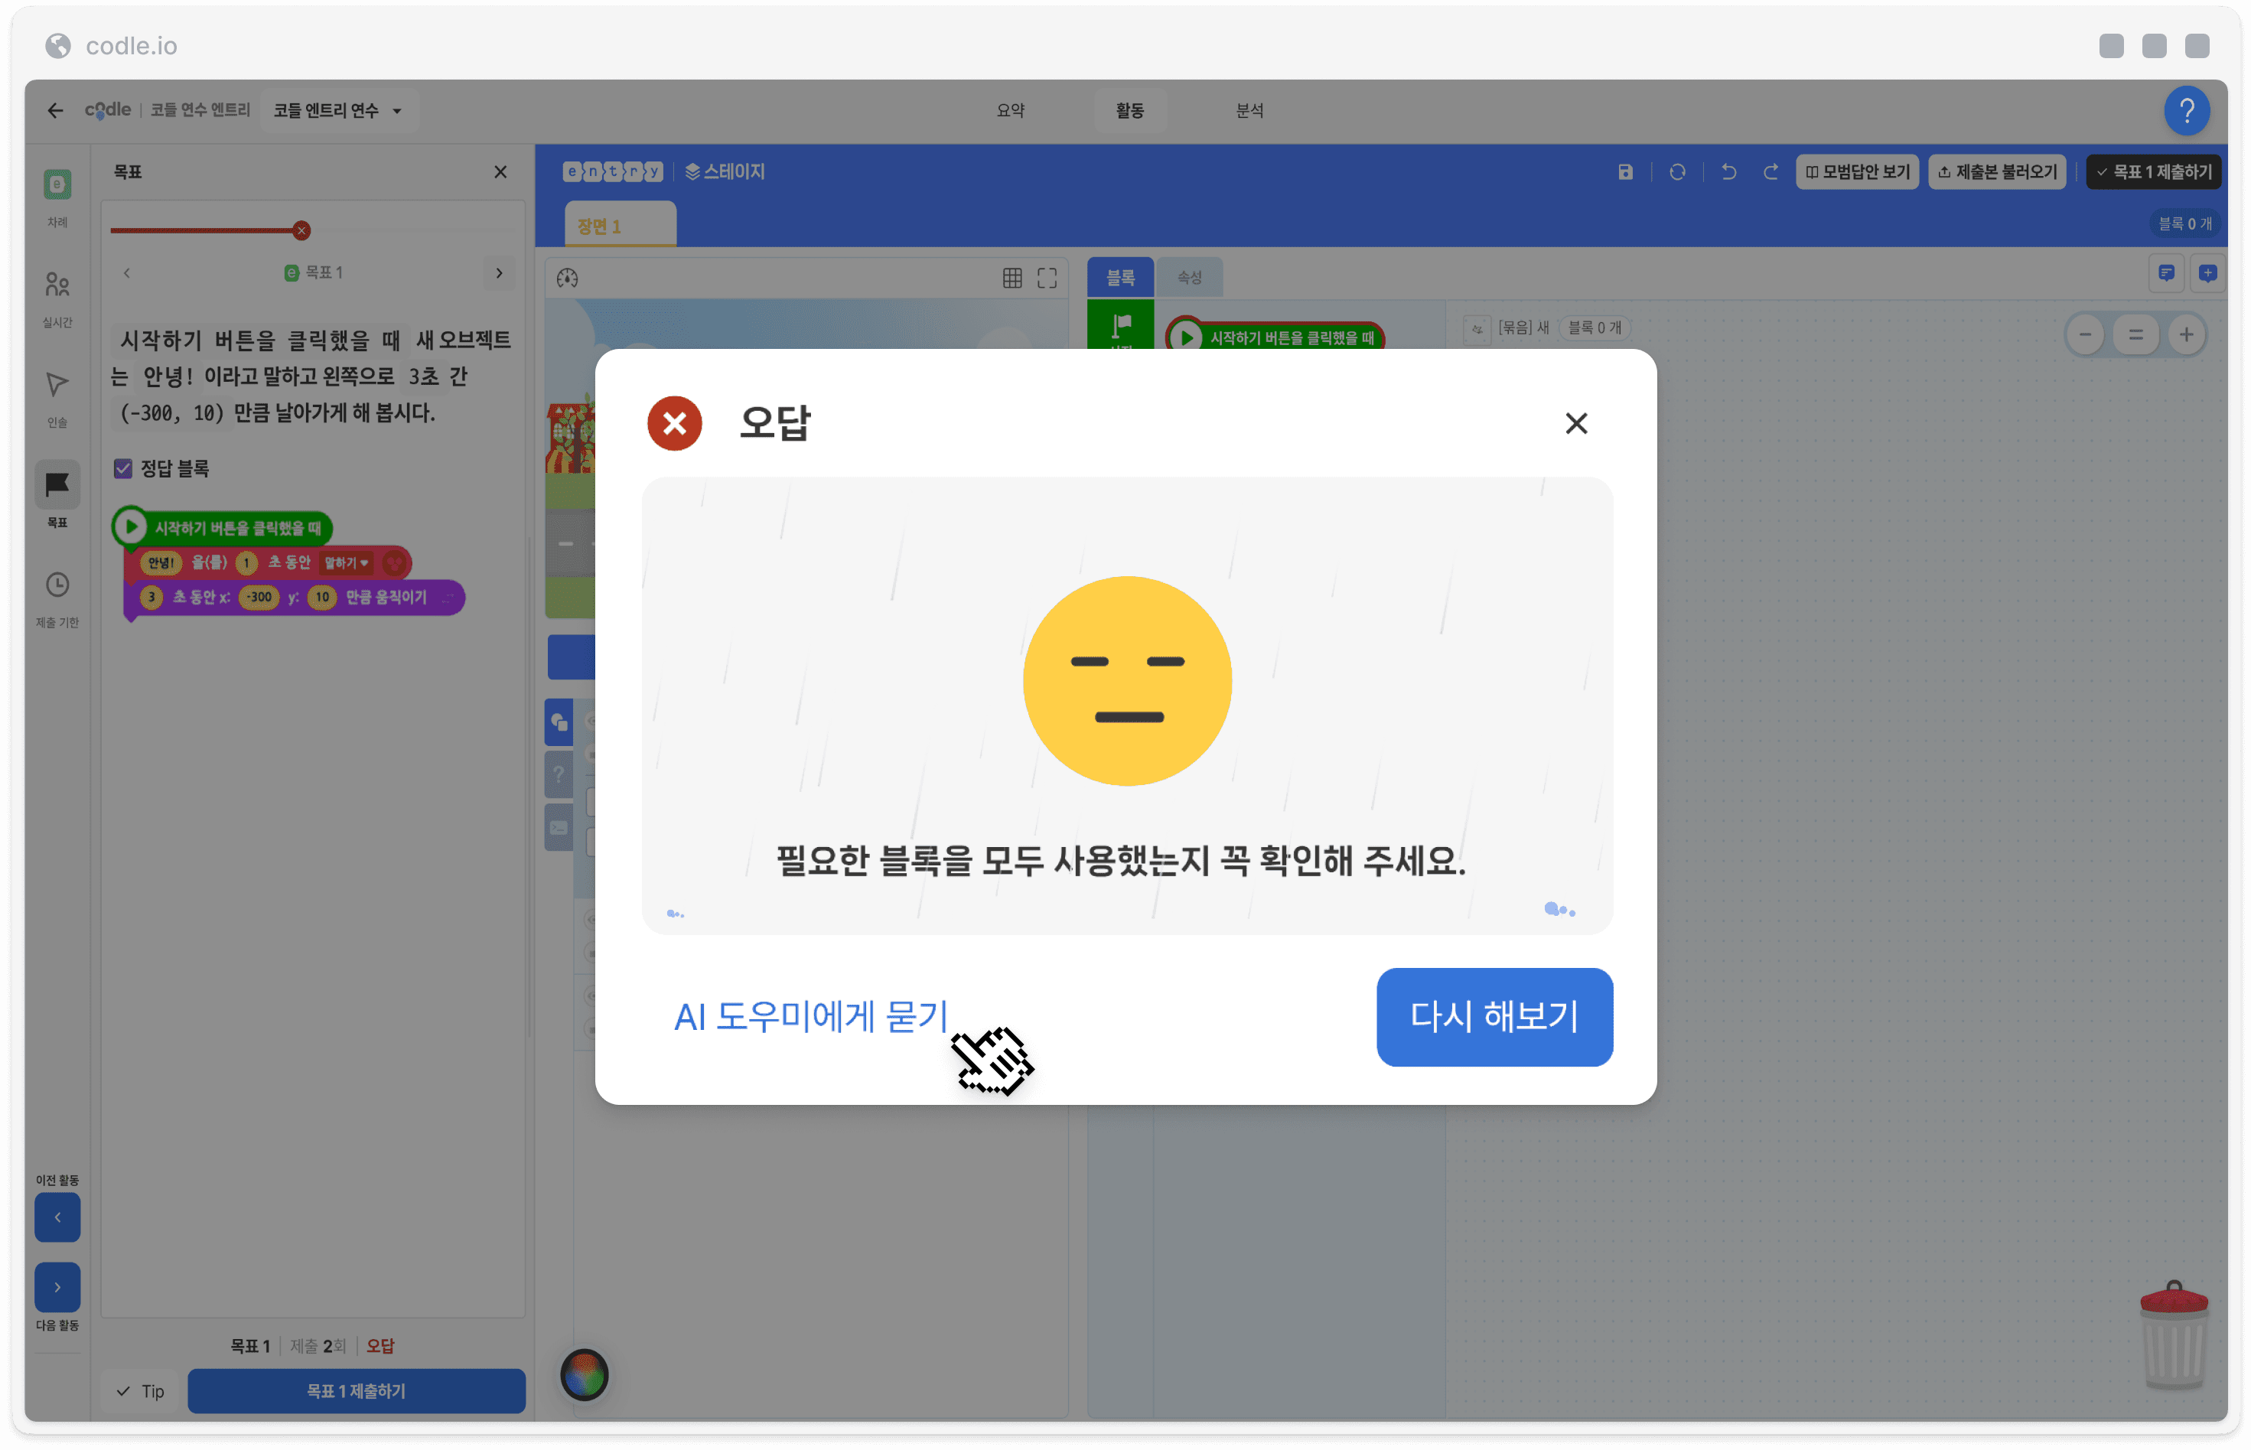Toggle the stage grid icon
This screenshot has width=2251, height=1450.
click(1011, 278)
